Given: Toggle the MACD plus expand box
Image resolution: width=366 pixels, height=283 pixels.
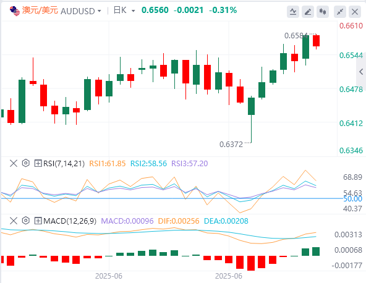Looking at the screenshot, I should 38,221.
